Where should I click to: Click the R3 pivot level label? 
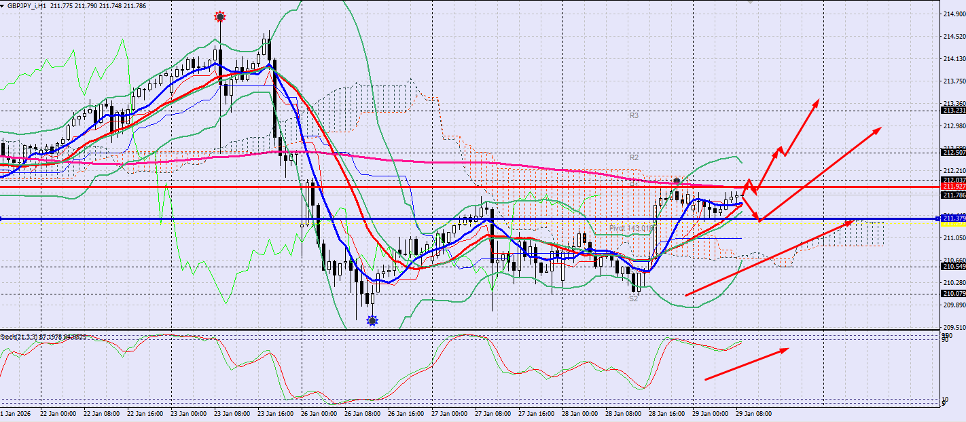(634, 116)
